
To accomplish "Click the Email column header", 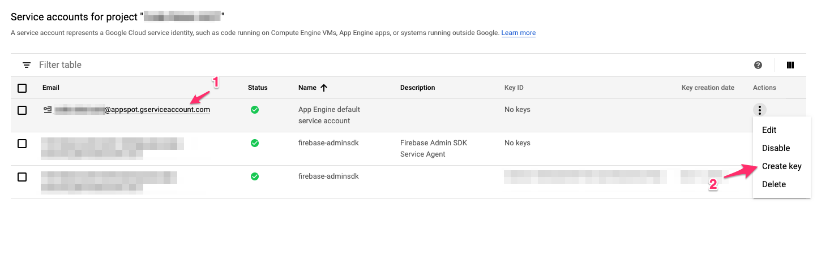I will (x=51, y=88).
